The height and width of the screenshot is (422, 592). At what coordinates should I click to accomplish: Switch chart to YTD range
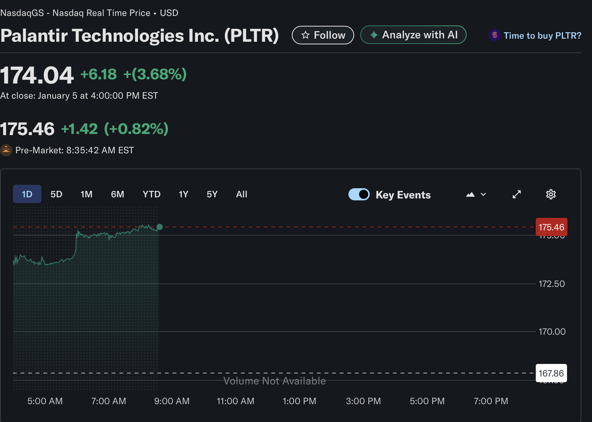pos(151,194)
